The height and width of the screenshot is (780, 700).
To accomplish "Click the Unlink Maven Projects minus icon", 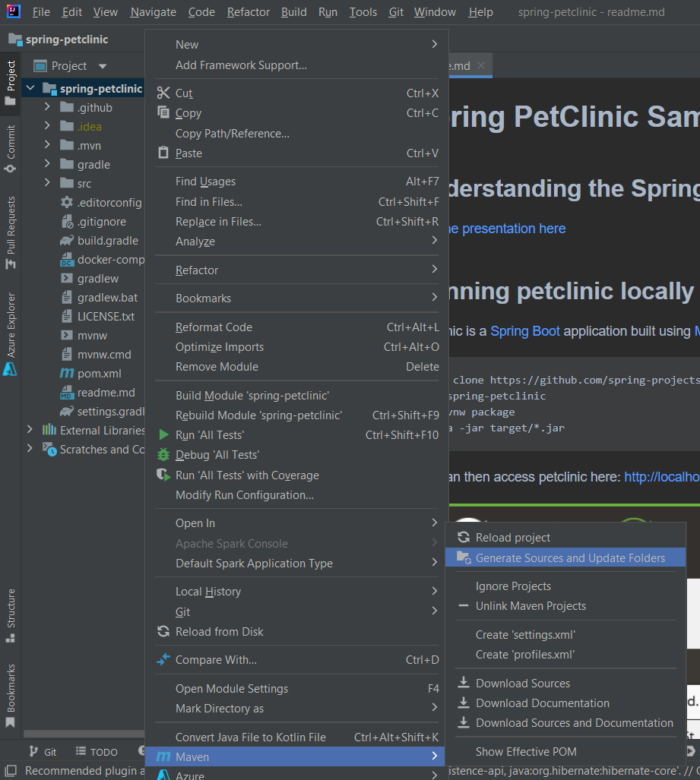I will [x=464, y=605].
